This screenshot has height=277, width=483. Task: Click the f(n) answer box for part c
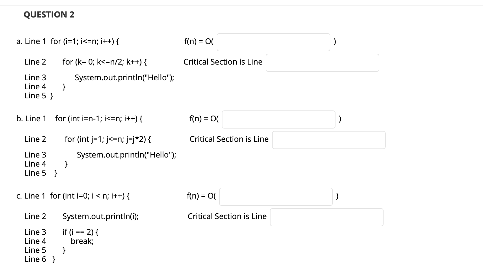click(x=275, y=196)
